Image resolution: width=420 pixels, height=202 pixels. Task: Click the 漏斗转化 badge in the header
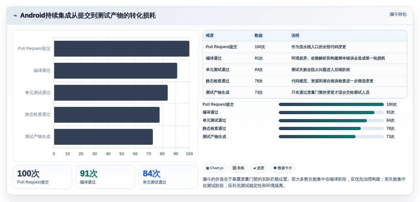tap(398, 14)
